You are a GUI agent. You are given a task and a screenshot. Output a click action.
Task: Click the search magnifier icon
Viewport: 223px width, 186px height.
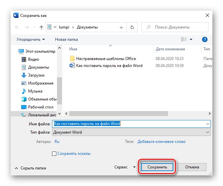coord(148,27)
